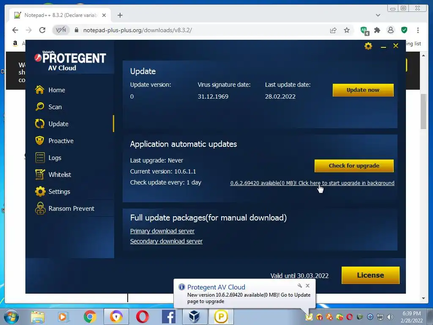Click the Protegent P taskbar icon
433x325 pixels.
221,317
